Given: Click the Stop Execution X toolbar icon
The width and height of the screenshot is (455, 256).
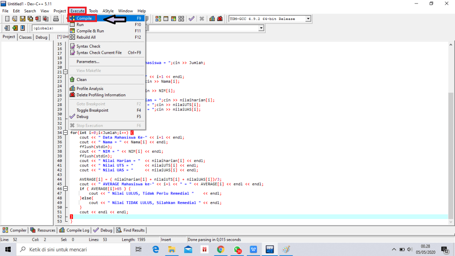Looking at the screenshot, I should pos(201,19).
